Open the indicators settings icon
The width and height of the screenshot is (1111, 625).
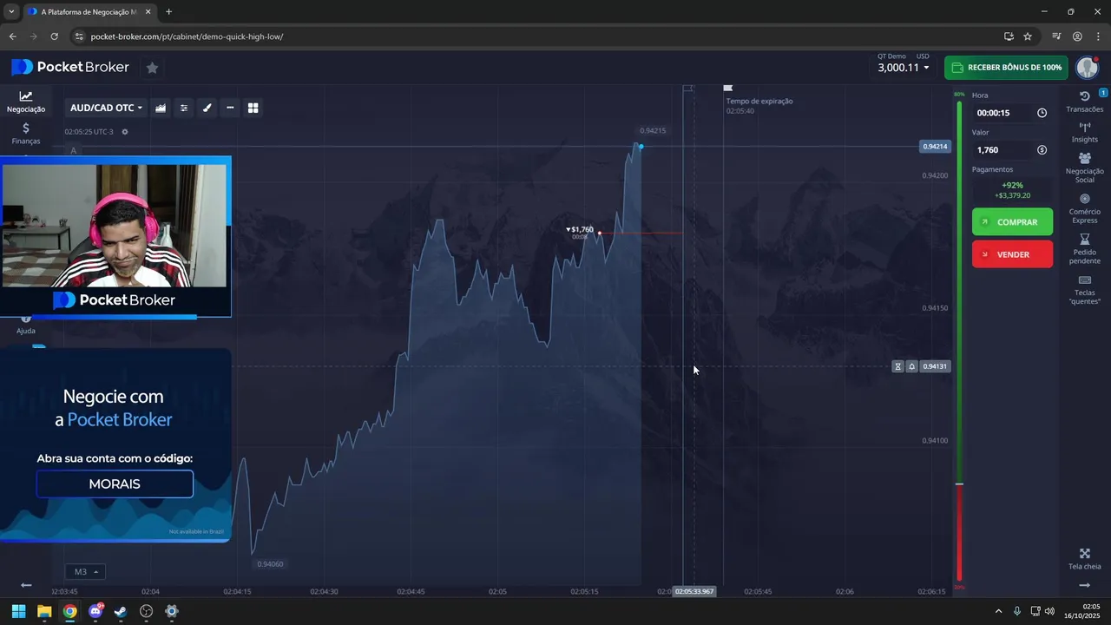point(184,108)
